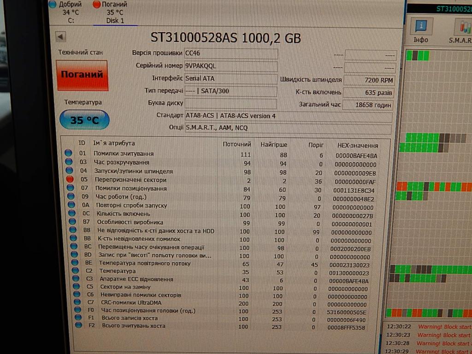This screenshot has height=354, width=472.
Task: Switch to the C: drive tab
Action: pos(71,20)
